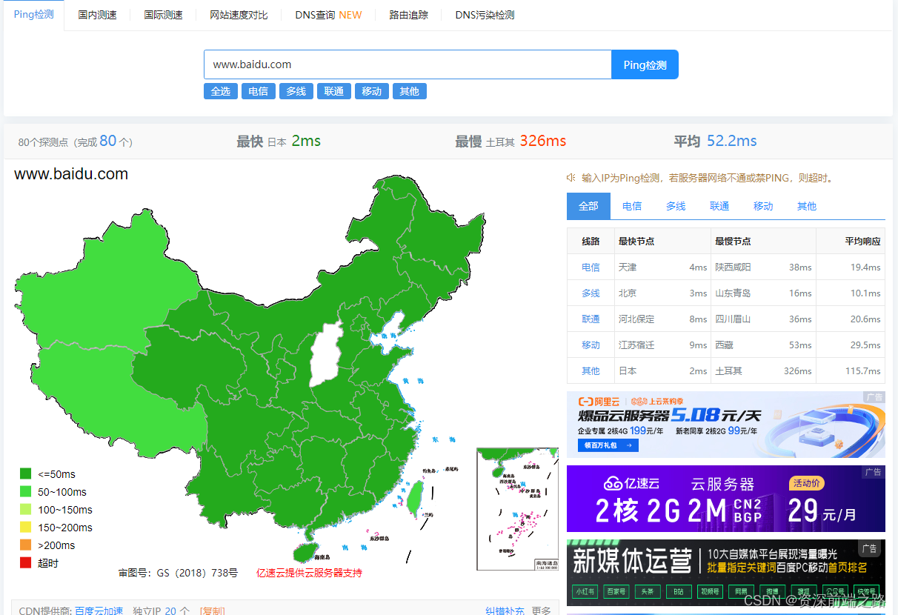Click the 50~100ms legend swatch

click(25, 491)
